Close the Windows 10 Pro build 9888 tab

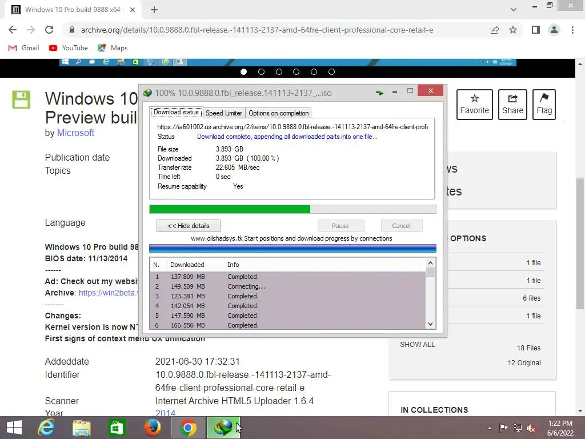[133, 10]
